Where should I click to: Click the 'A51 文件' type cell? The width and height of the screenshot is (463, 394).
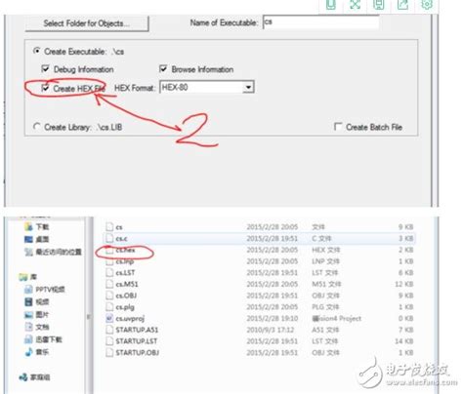pyautogui.click(x=325, y=330)
